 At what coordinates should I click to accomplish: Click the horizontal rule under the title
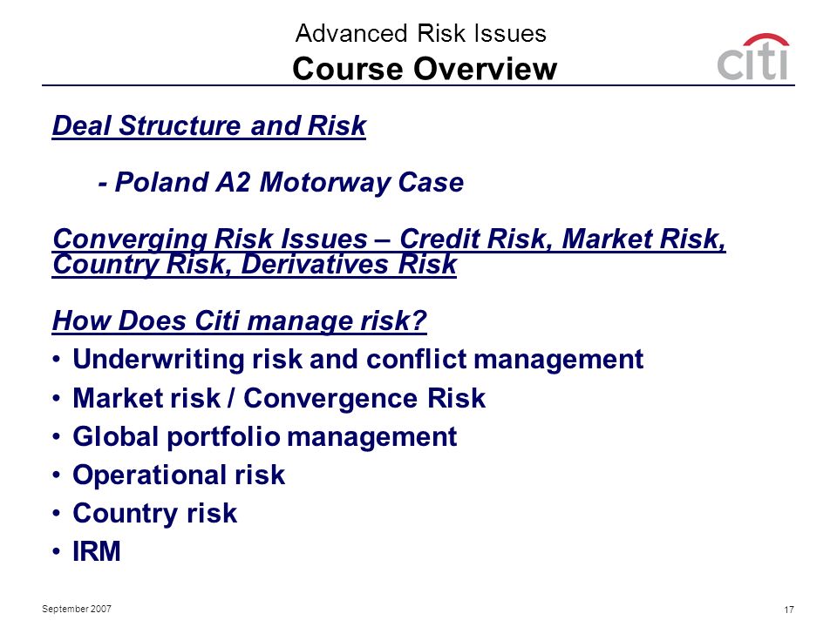[418, 84]
